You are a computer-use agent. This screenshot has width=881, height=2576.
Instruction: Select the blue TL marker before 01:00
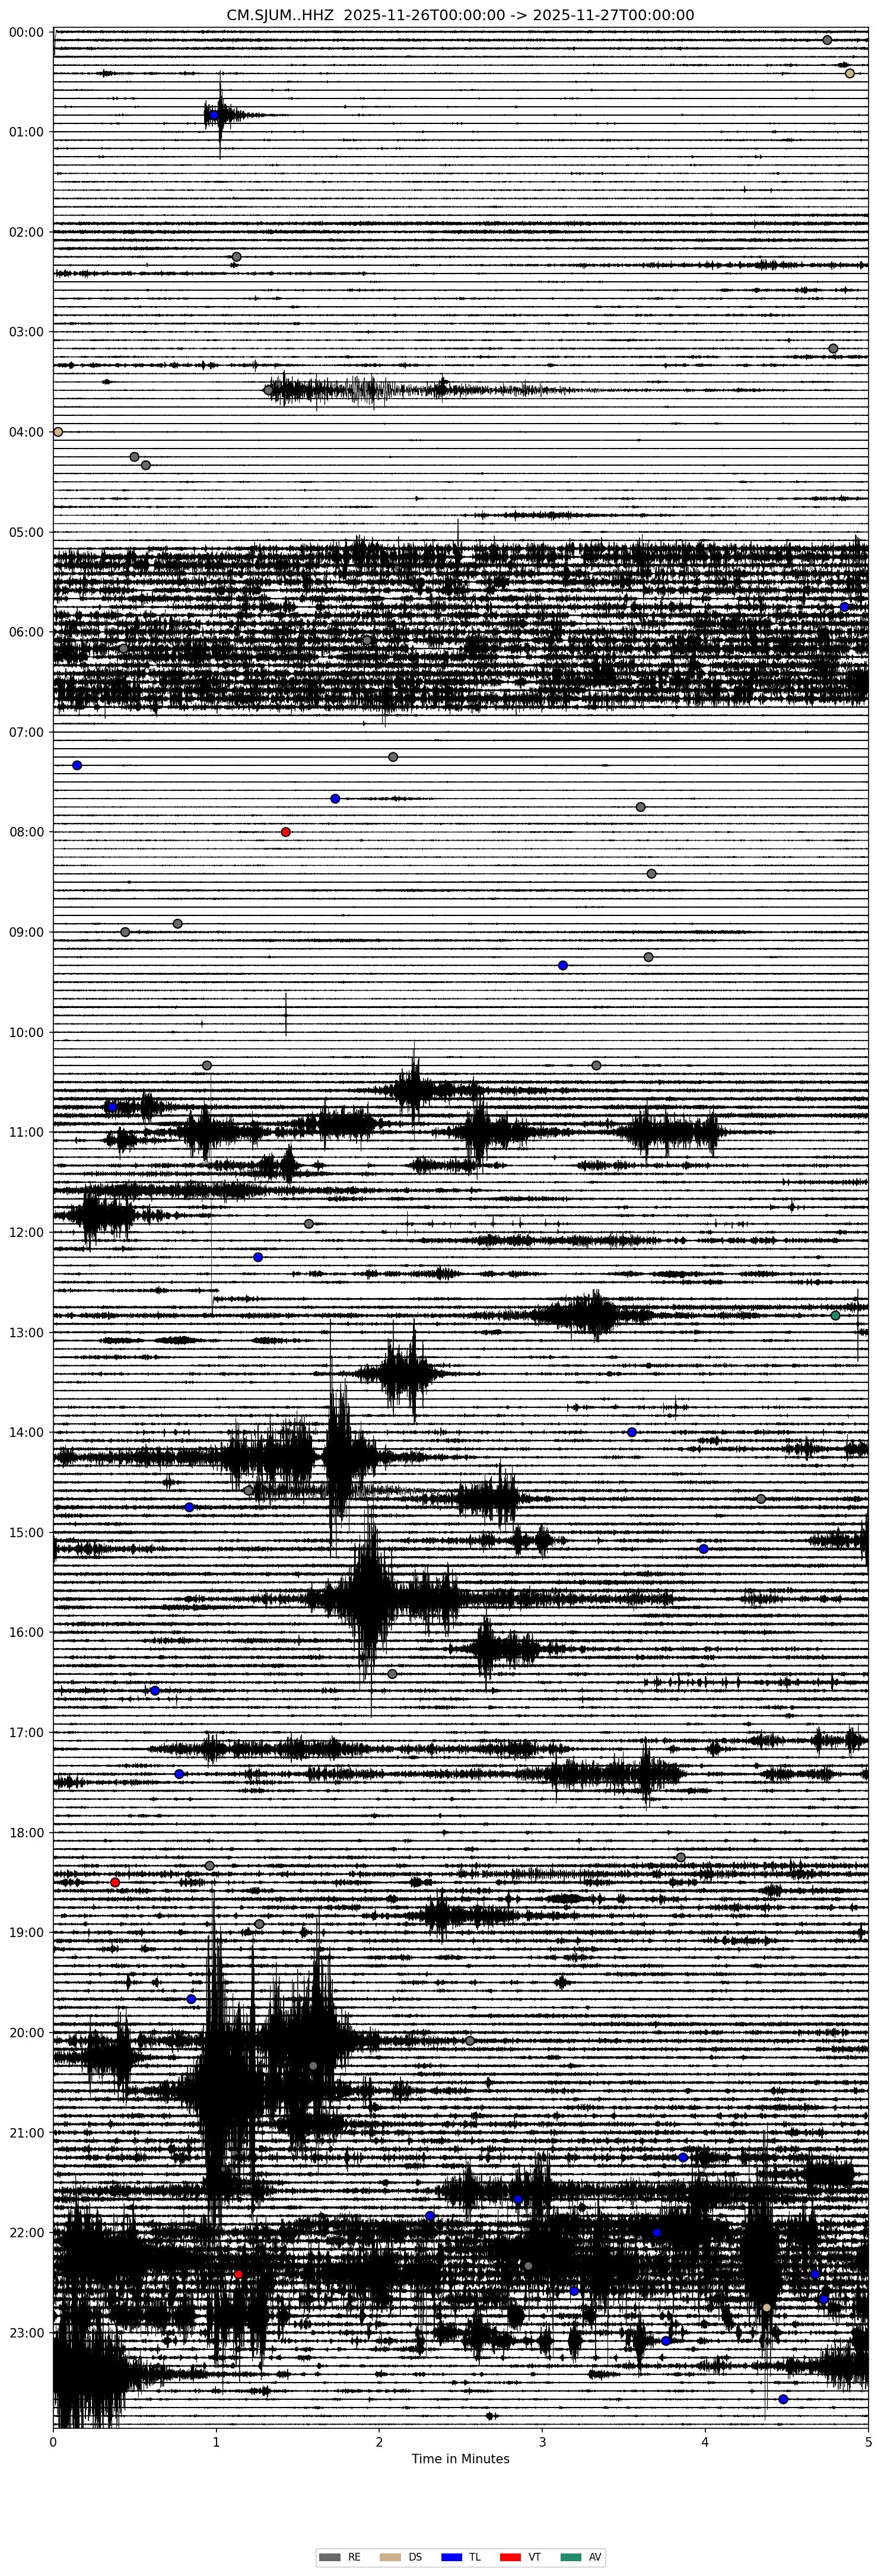(x=214, y=115)
